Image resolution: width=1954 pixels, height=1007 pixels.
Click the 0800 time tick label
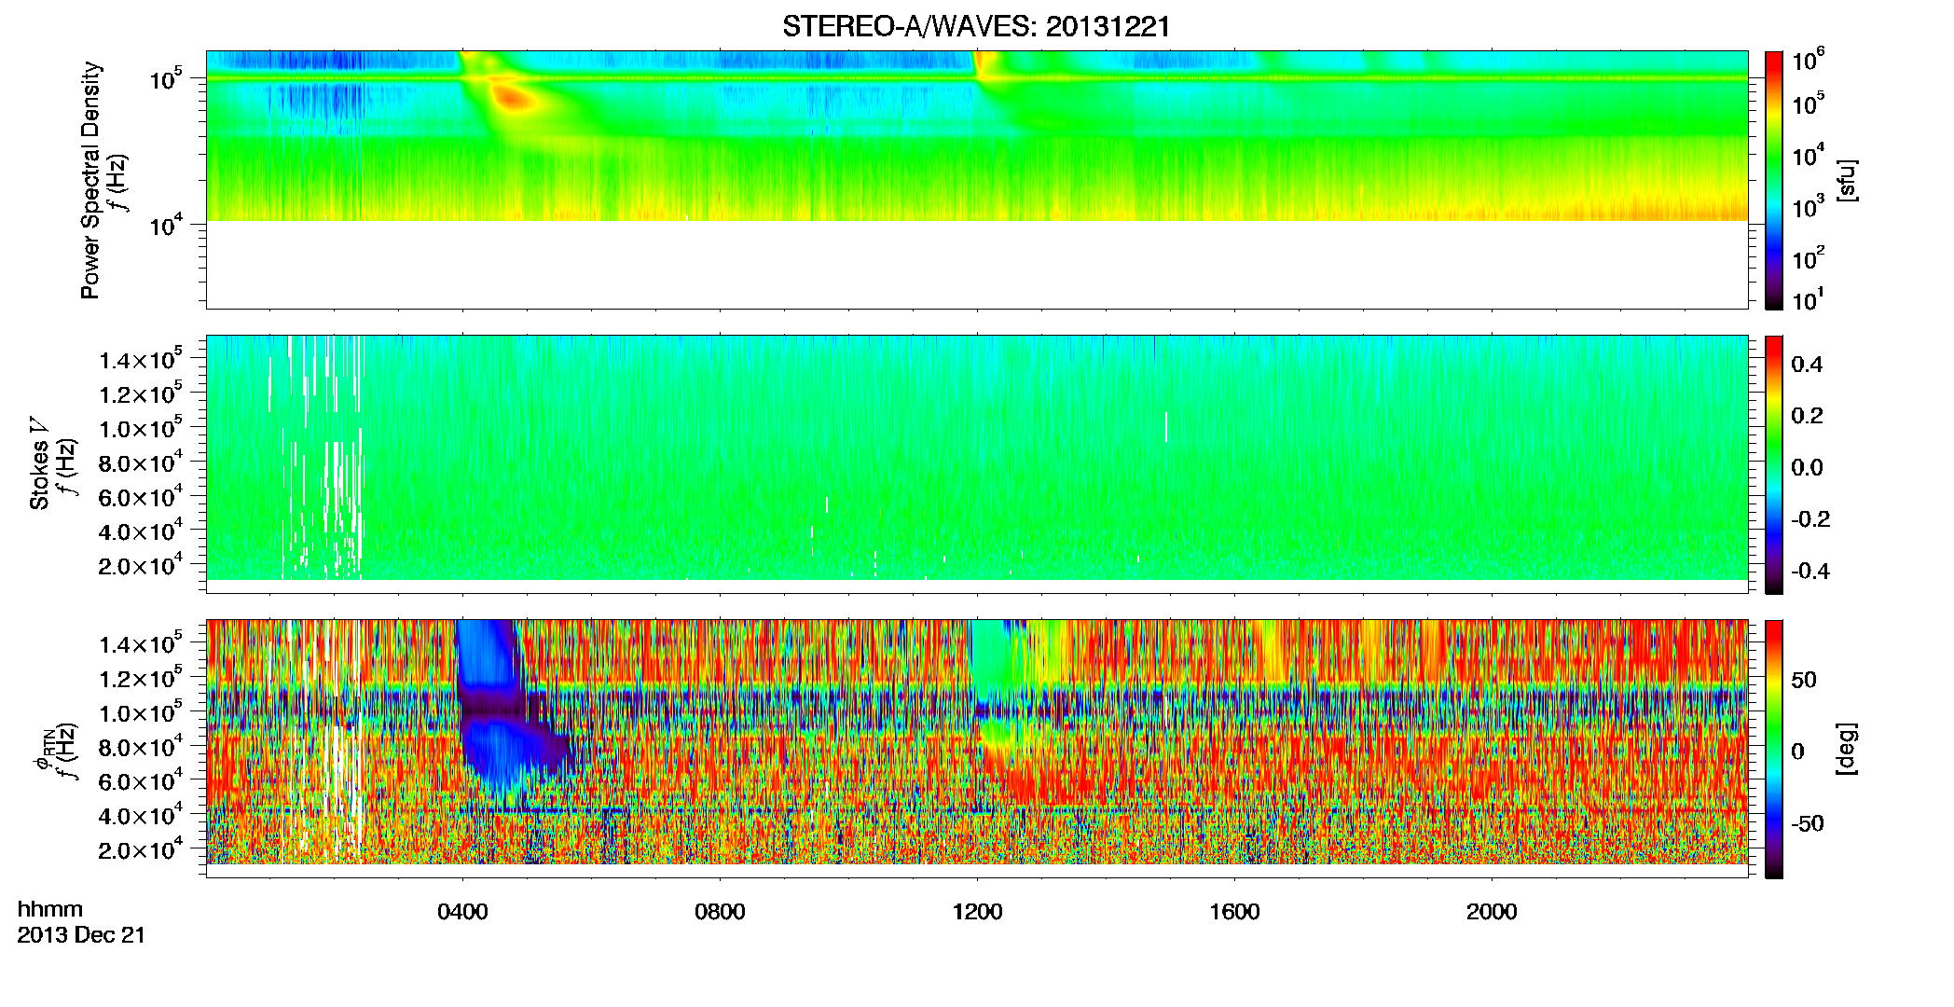pyautogui.click(x=720, y=912)
